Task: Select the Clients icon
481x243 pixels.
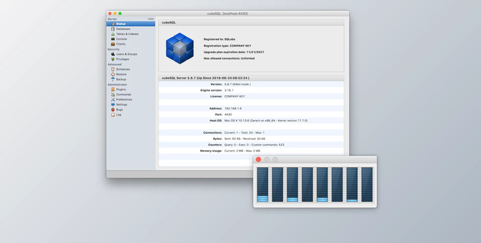Action: point(113,44)
